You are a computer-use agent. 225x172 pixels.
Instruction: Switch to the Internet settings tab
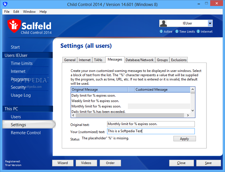pos(85,60)
